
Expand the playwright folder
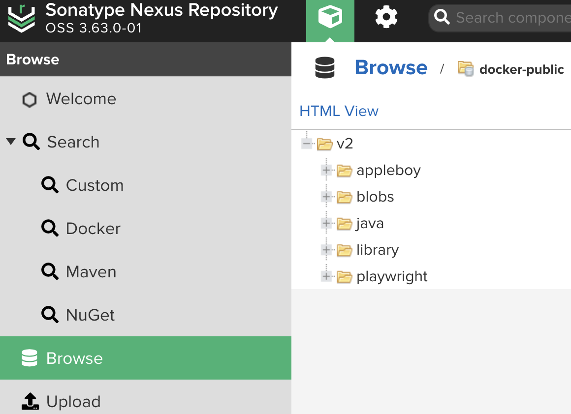[x=326, y=276]
